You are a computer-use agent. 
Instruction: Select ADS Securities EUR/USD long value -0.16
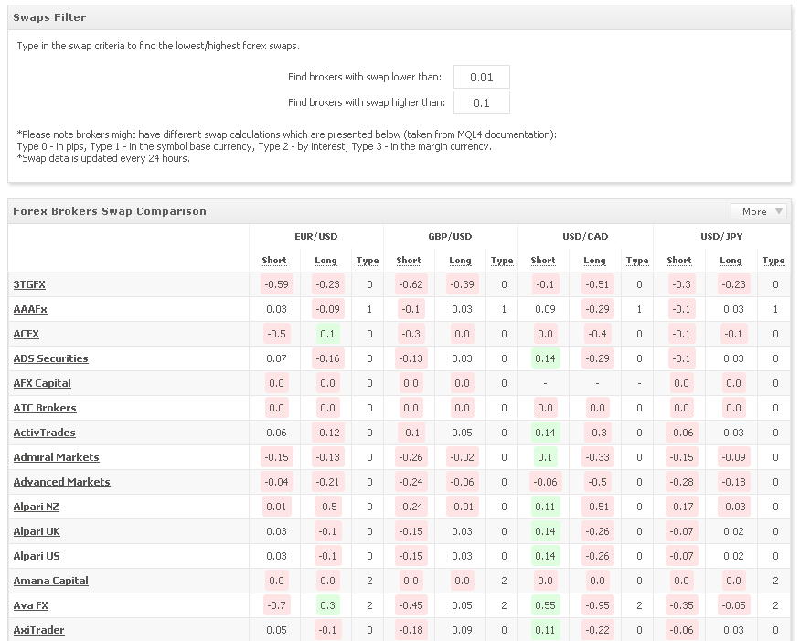pyautogui.click(x=327, y=358)
